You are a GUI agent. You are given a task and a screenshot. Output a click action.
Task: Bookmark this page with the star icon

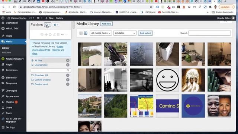coord(151,7)
